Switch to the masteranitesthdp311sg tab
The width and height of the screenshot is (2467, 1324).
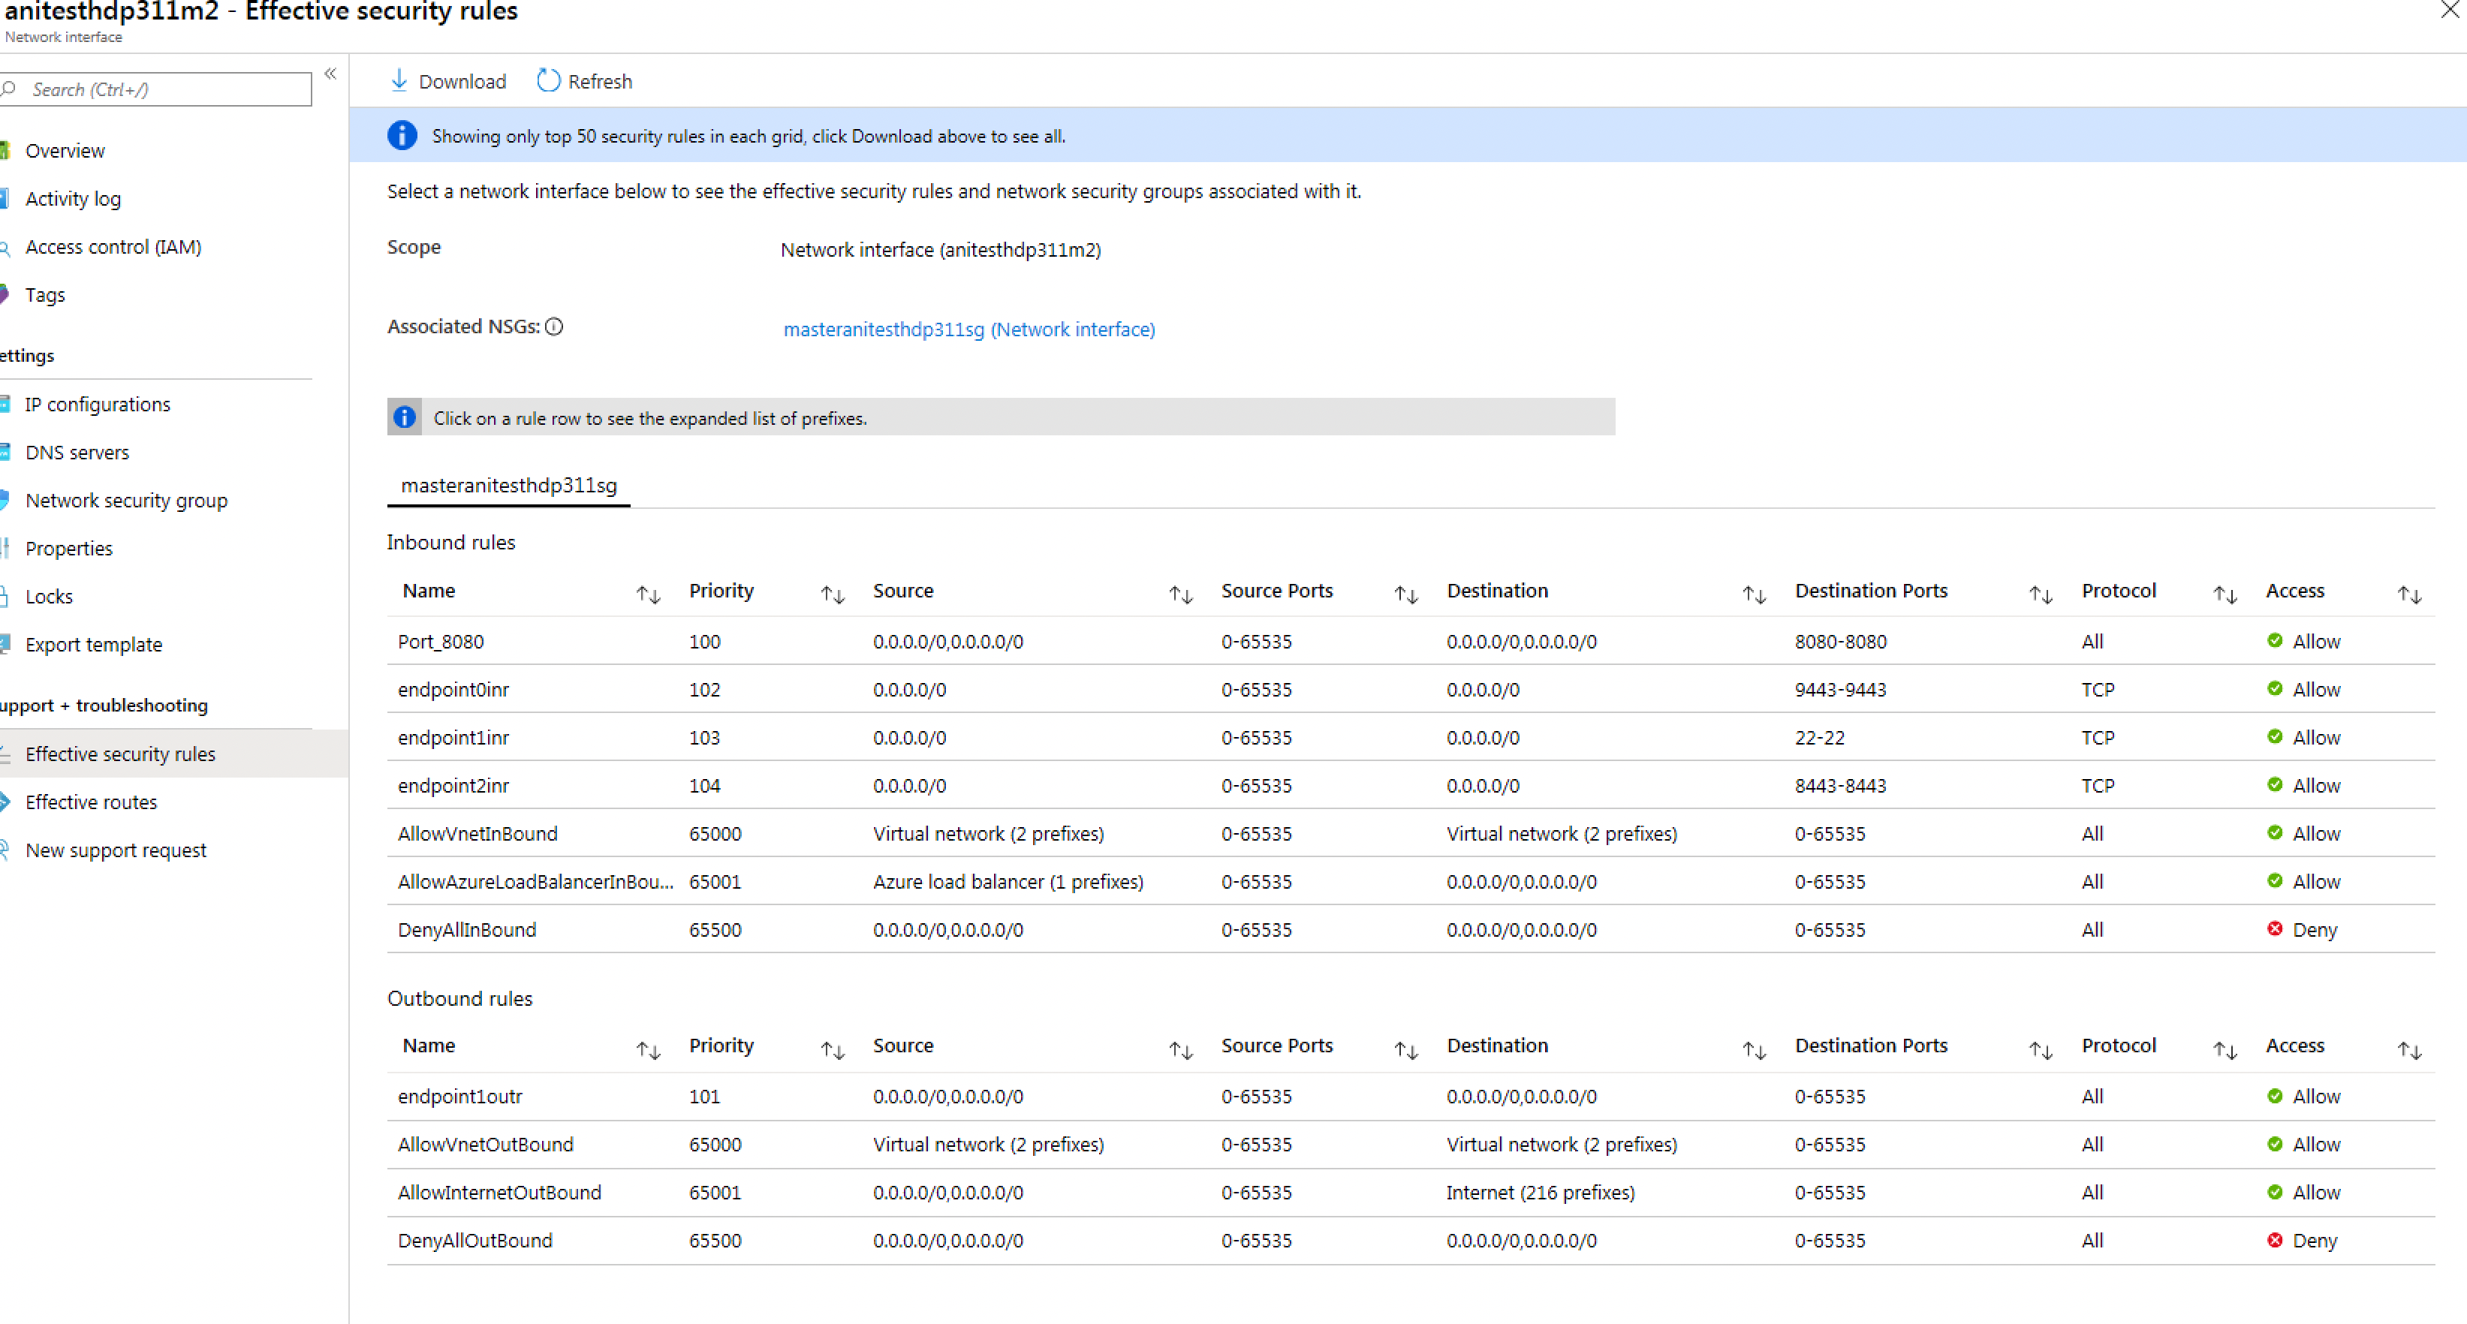tap(508, 484)
